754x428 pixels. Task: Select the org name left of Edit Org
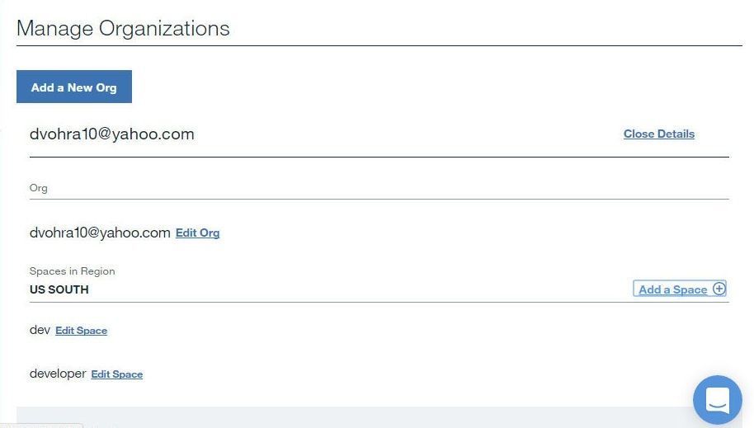(x=100, y=233)
